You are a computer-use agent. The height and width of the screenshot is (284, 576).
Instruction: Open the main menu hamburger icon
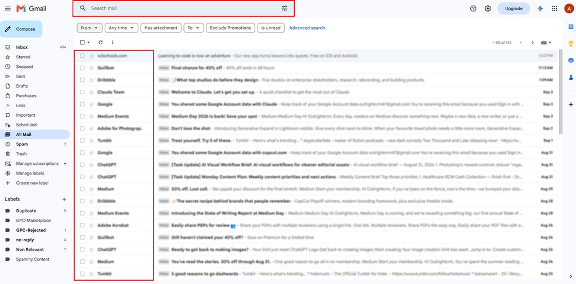(8, 8)
